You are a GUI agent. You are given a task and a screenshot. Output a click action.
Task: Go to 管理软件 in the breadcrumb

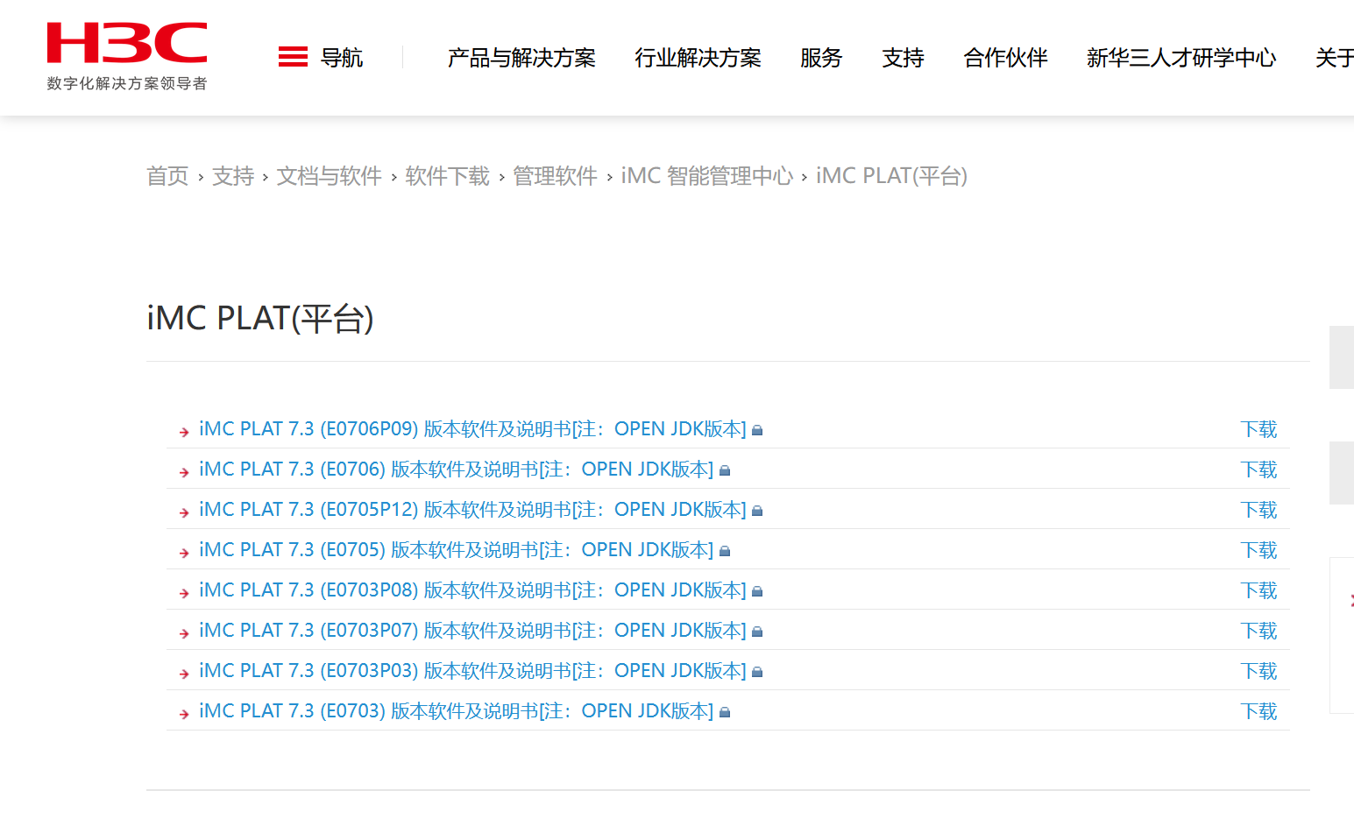coord(555,176)
